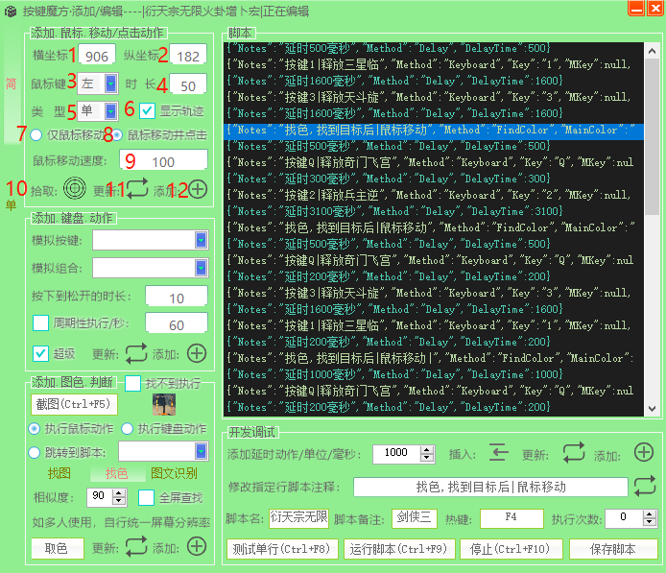Click the 脚本备注 field showing 剑侠三

415,518
